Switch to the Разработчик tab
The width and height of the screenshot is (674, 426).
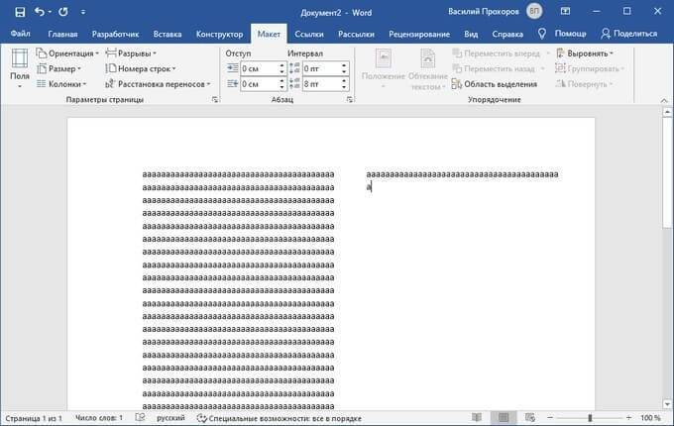[115, 34]
